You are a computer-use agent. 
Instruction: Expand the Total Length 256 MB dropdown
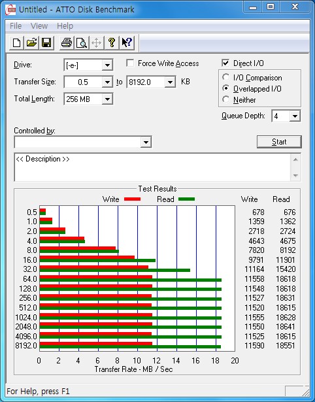[107, 99]
